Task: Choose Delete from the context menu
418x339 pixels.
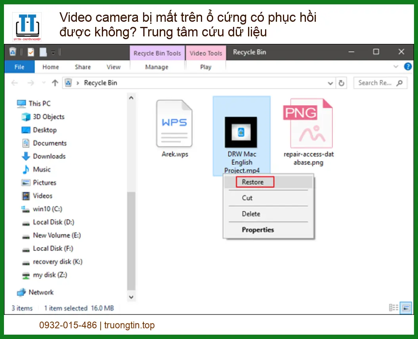Action: (251, 214)
